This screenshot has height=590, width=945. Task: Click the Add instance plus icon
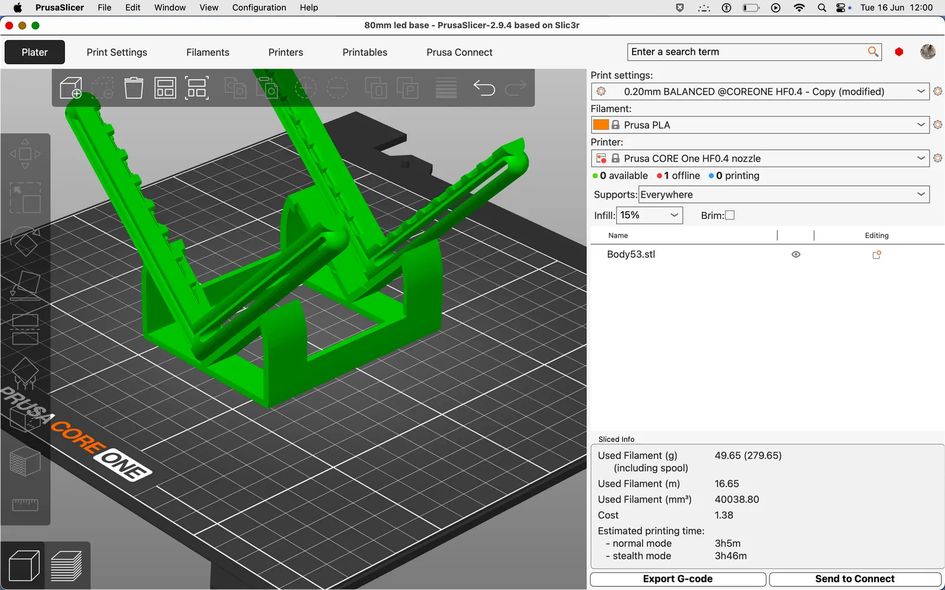click(305, 88)
